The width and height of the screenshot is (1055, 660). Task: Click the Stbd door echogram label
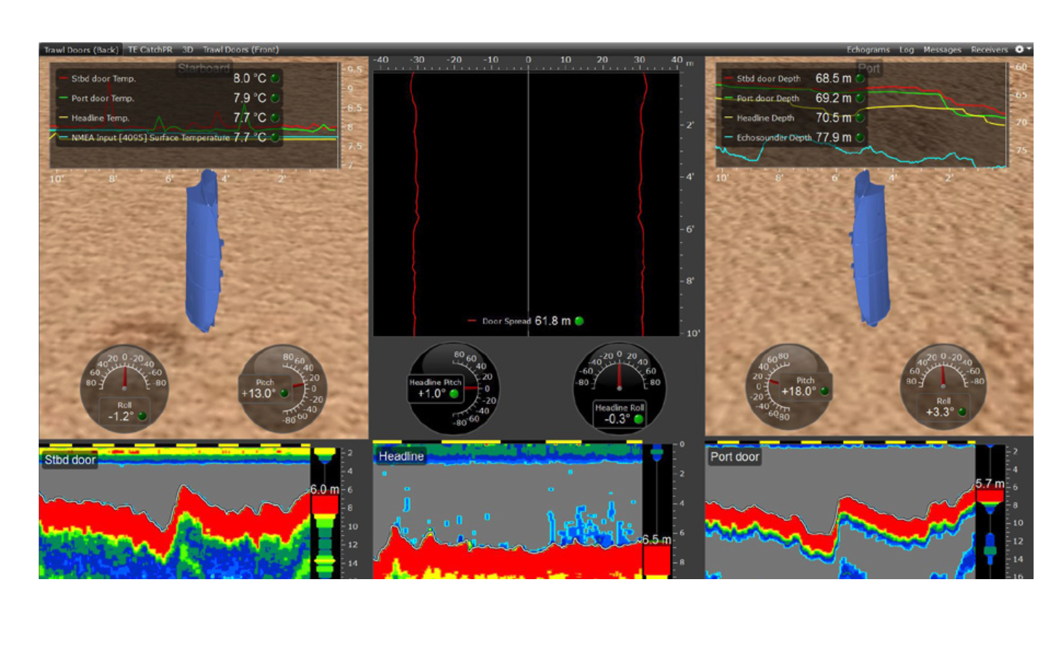pyautogui.click(x=70, y=460)
